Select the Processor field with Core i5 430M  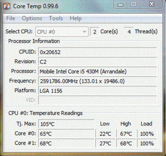pos(97,71)
